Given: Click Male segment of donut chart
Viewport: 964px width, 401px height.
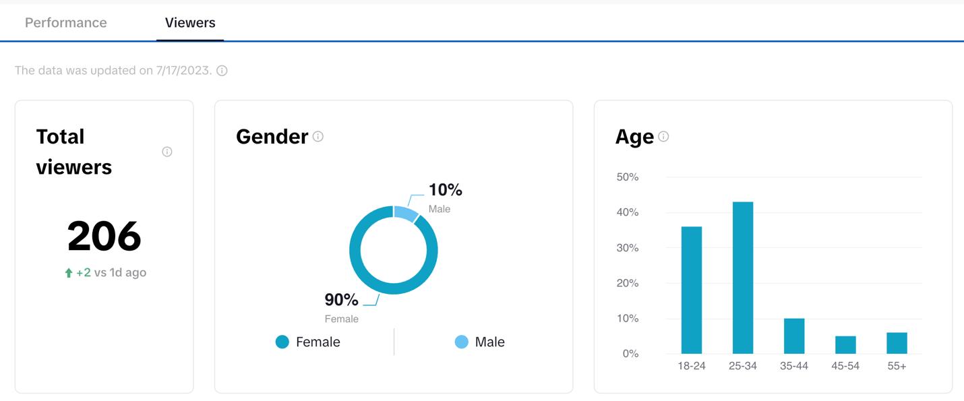Looking at the screenshot, I should (406, 213).
